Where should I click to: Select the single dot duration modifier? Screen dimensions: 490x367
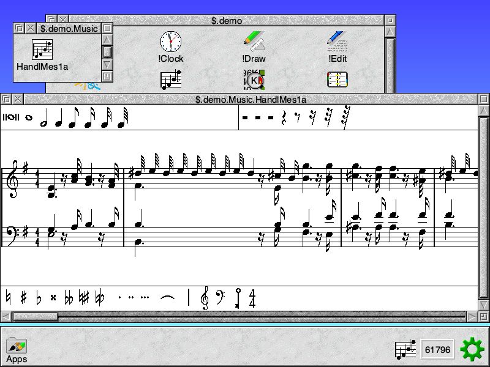[x=119, y=297]
